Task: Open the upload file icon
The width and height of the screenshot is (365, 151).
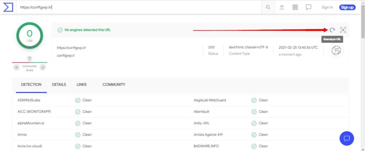Action: 282,7
